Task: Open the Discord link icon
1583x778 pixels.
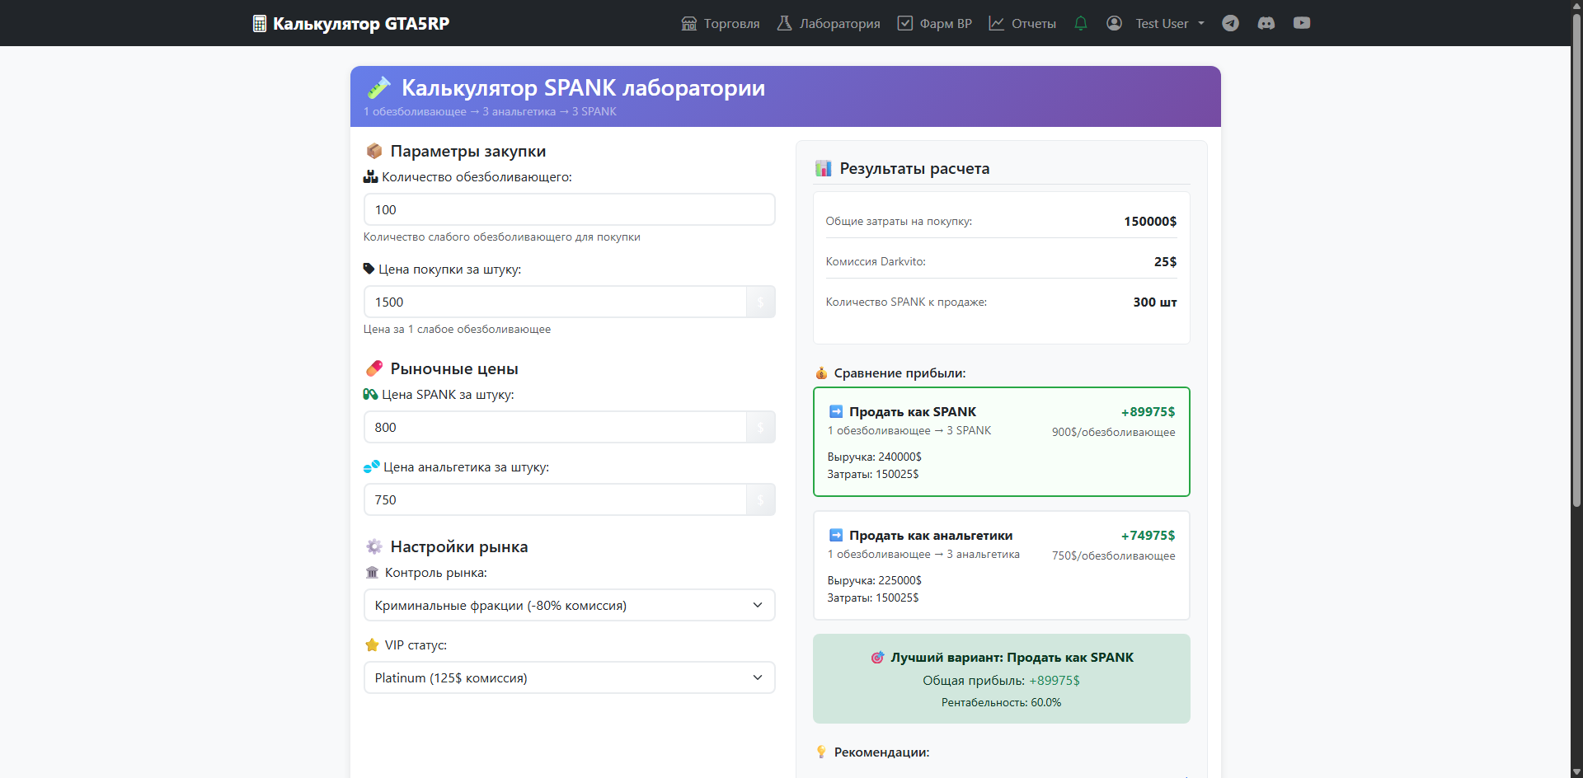Action: coord(1266,23)
